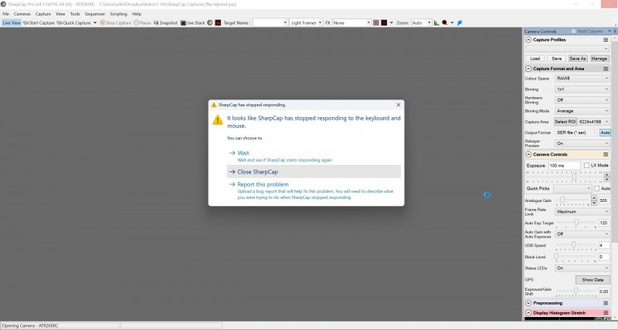Click the round grey icon after Live Stack
618x330 pixels.
pyautogui.click(x=210, y=23)
